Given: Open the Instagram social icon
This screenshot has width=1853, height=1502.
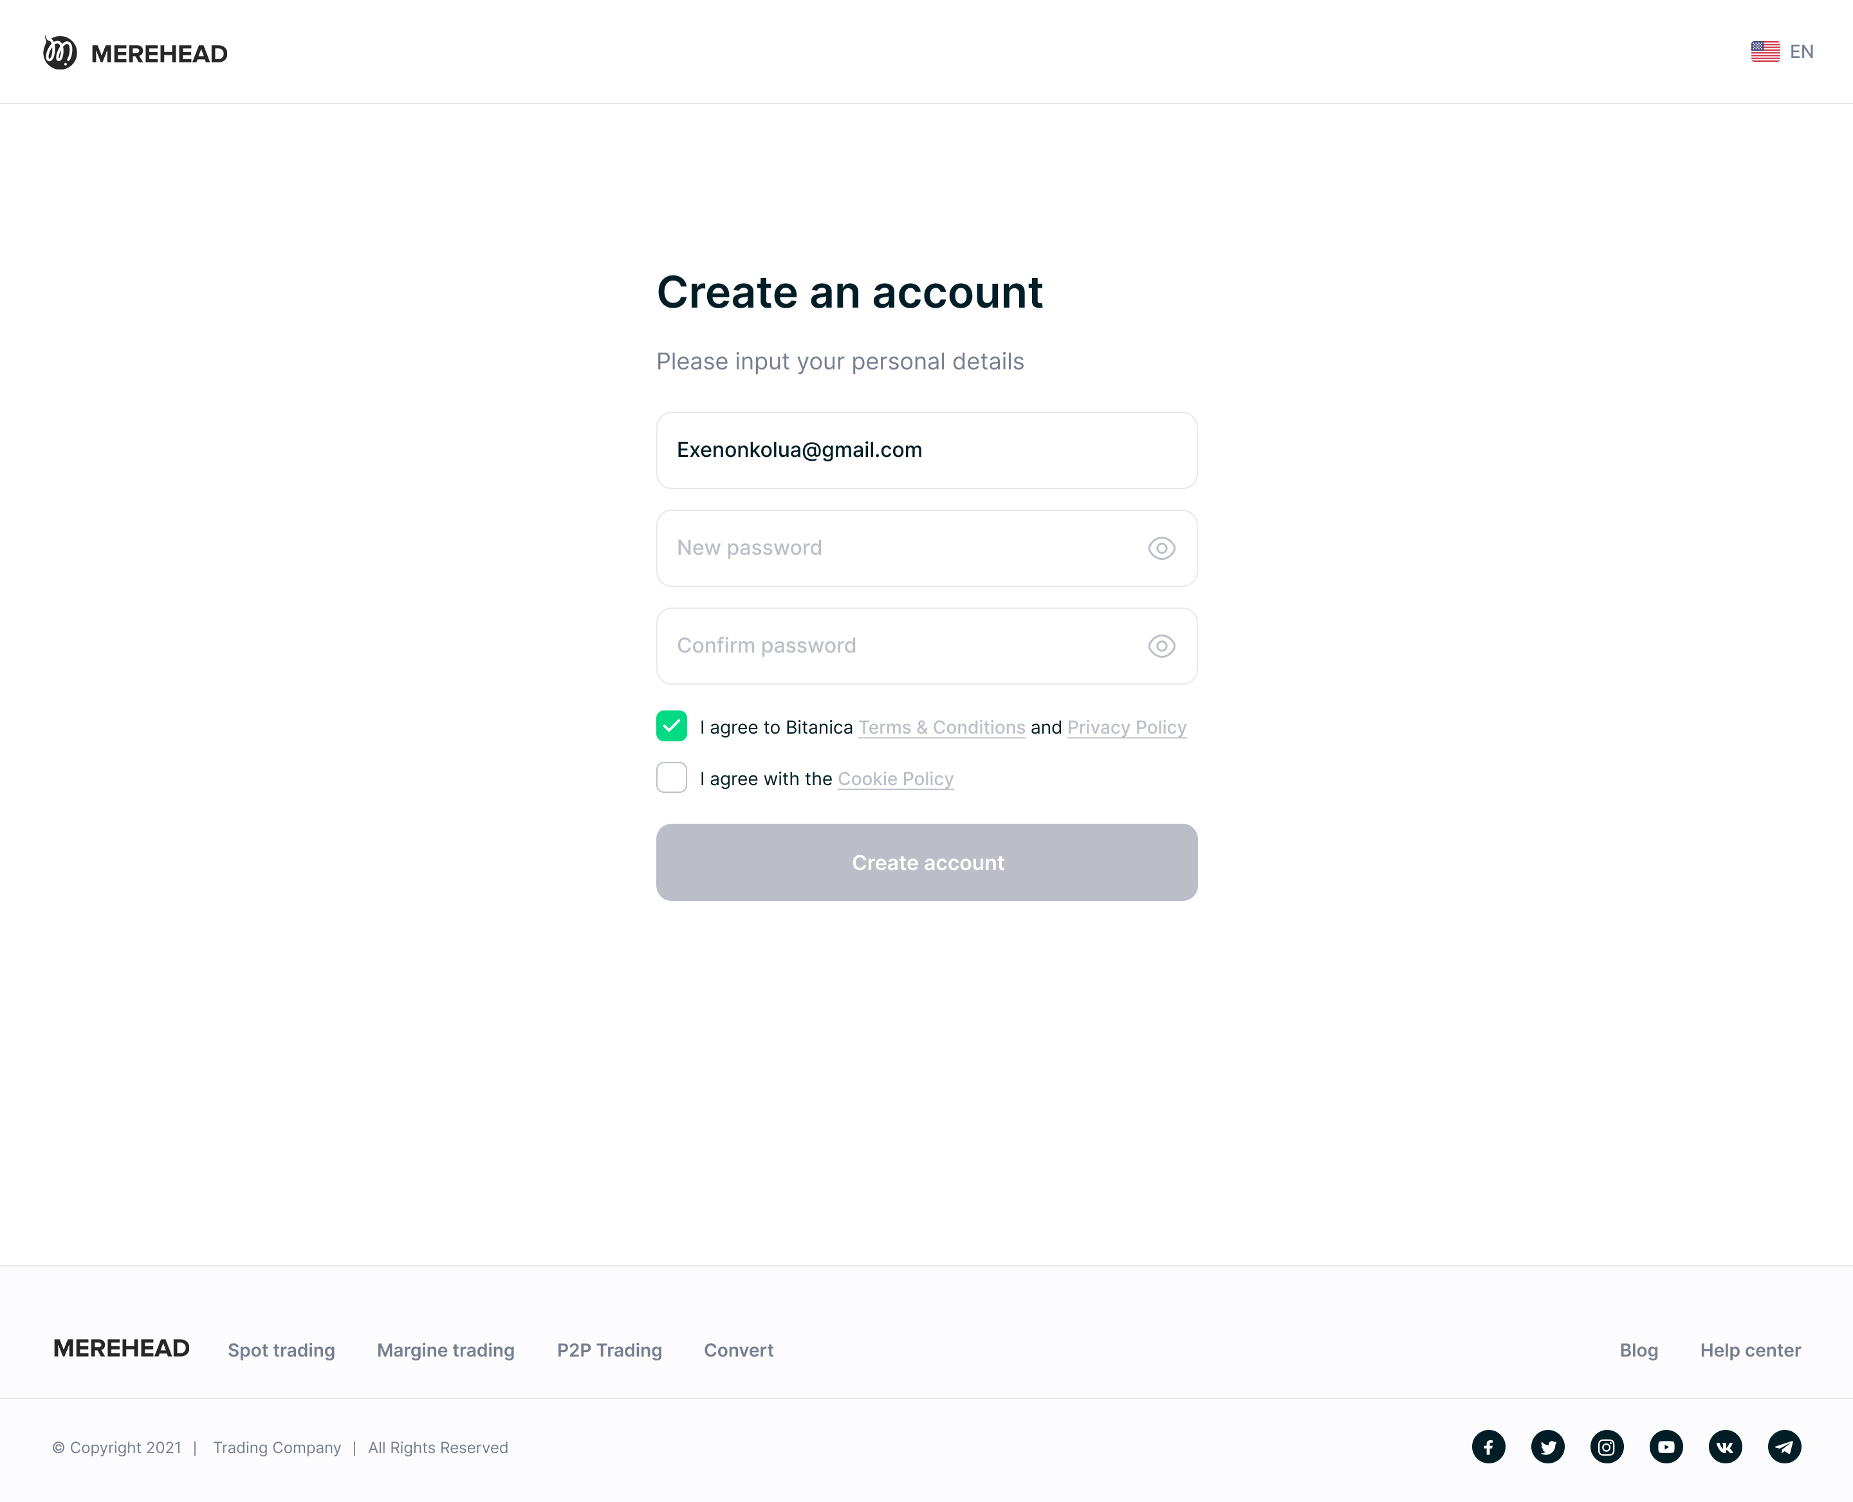Looking at the screenshot, I should click(1607, 1447).
